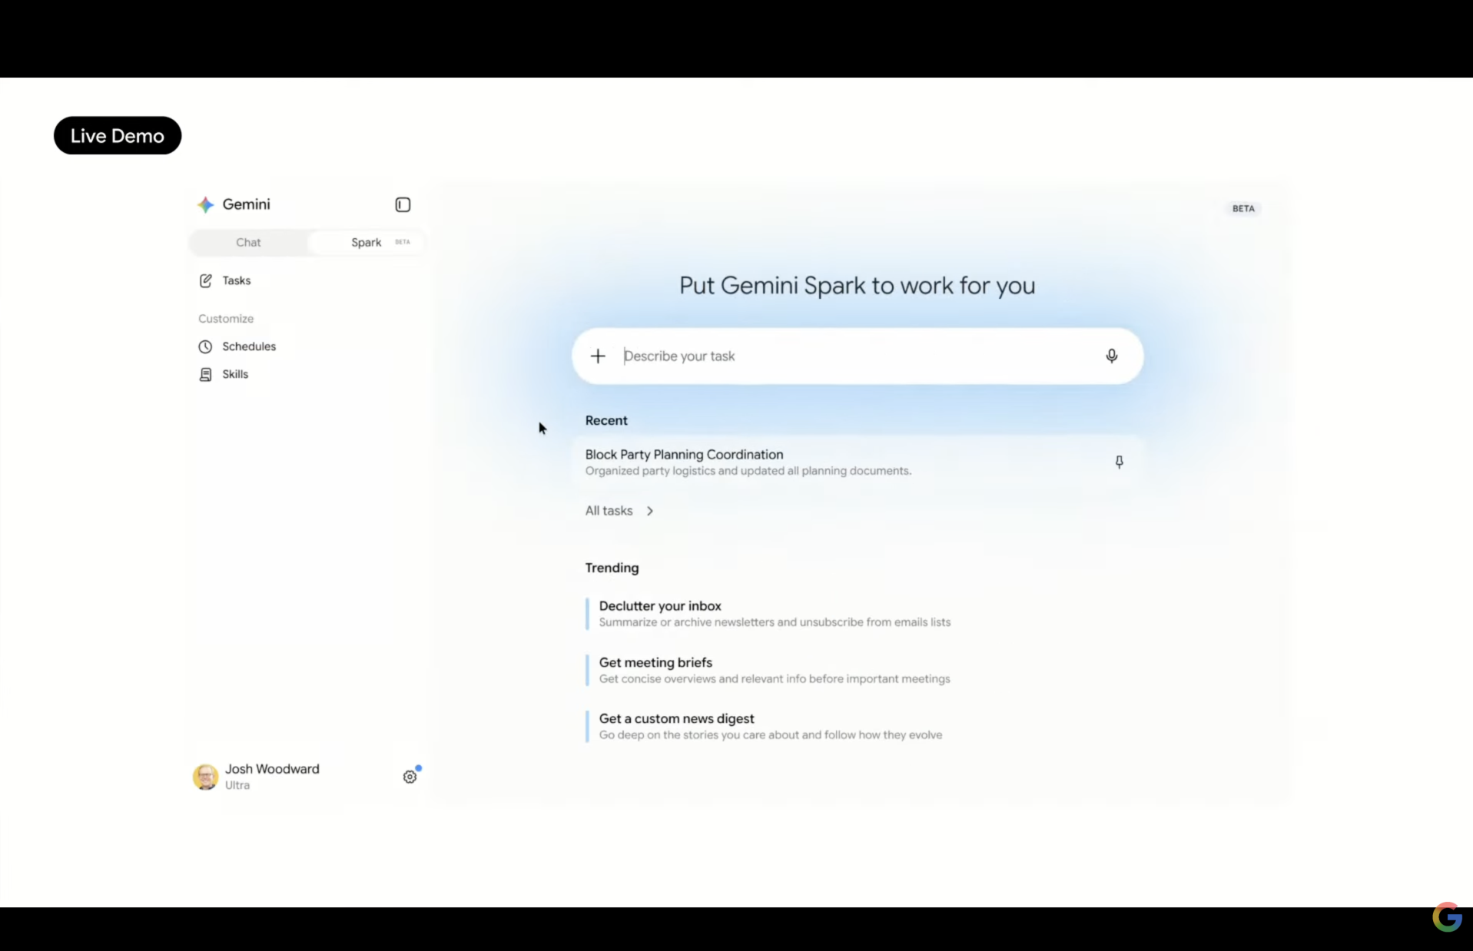Open Block Party Planning Coordination task
Image resolution: width=1473 pixels, height=951 pixels.
(858, 462)
